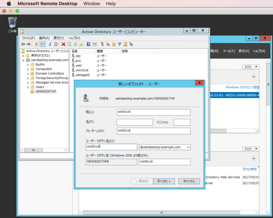Screen dimensions: 273x218
Task: Sort by the 種類 column header
Action: click(x=108, y=51)
